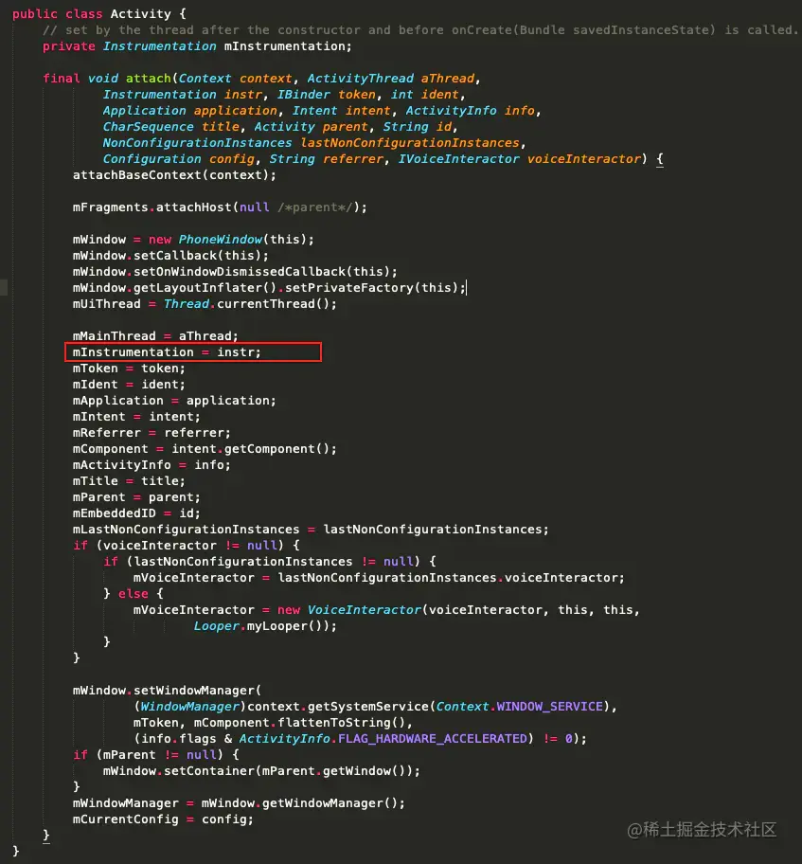Click the 'mWindowManager = mWindow.getWindowManager();' line
Screen dimensions: 802x864
[x=239, y=803]
